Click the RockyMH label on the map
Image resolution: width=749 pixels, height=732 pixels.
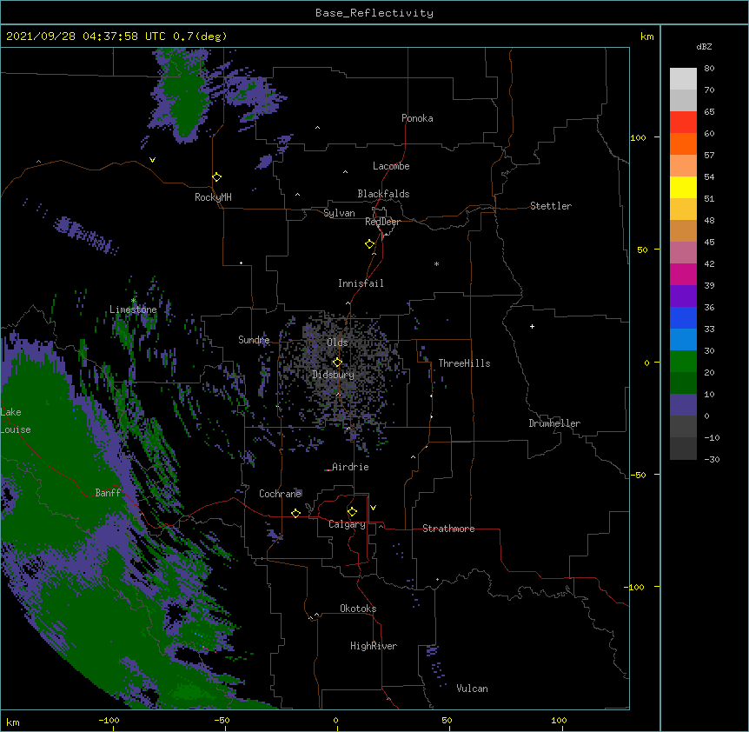(x=213, y=197)
